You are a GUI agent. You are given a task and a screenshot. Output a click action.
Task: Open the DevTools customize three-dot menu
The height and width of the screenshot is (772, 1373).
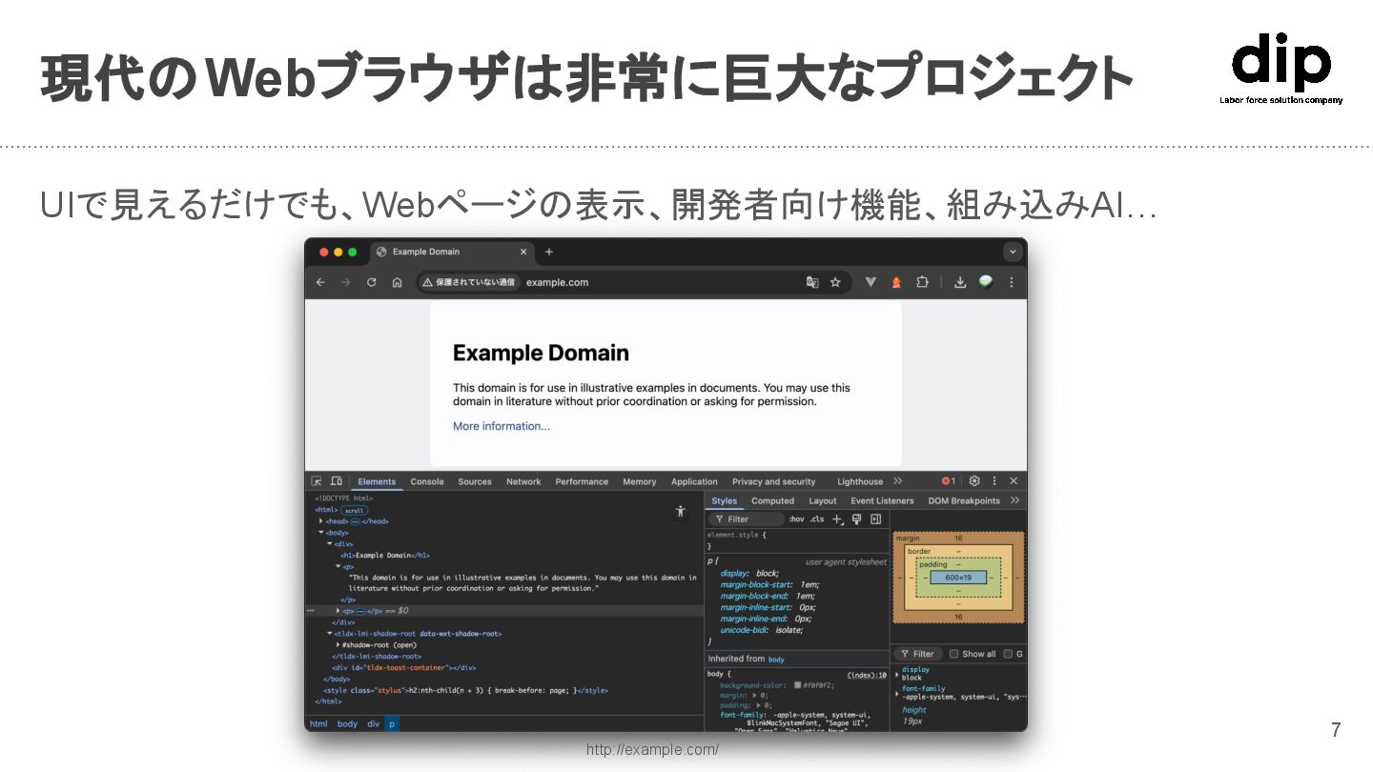[x=994, y=481]
